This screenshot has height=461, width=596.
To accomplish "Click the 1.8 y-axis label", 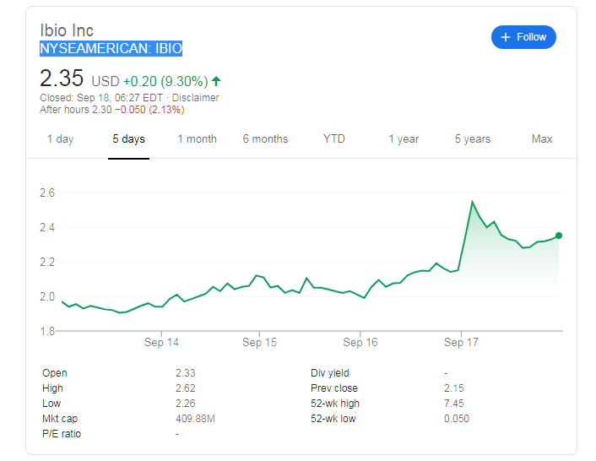I will point(47,331).
